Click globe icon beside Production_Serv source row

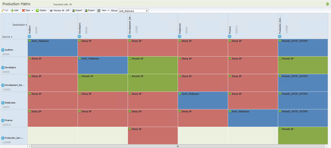[x=3, y=138]
